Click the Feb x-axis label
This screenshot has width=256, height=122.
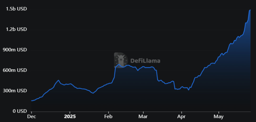[108, 117]
